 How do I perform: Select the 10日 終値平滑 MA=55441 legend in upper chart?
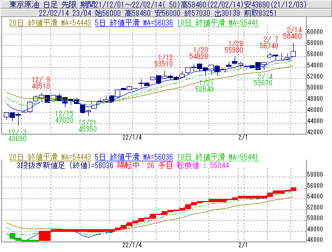pyautogui.click(x=218, y=23)
